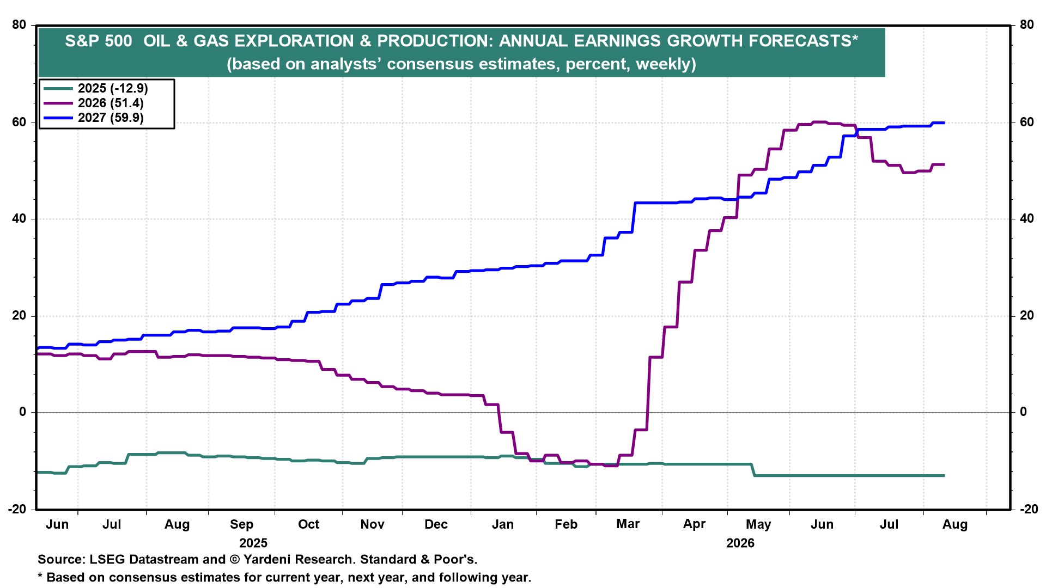The width and height of the screenshot is (1046, 588).
Task: Click the chart title mentioning S&P 500 Oil & Gas
Action: (461, 41)
